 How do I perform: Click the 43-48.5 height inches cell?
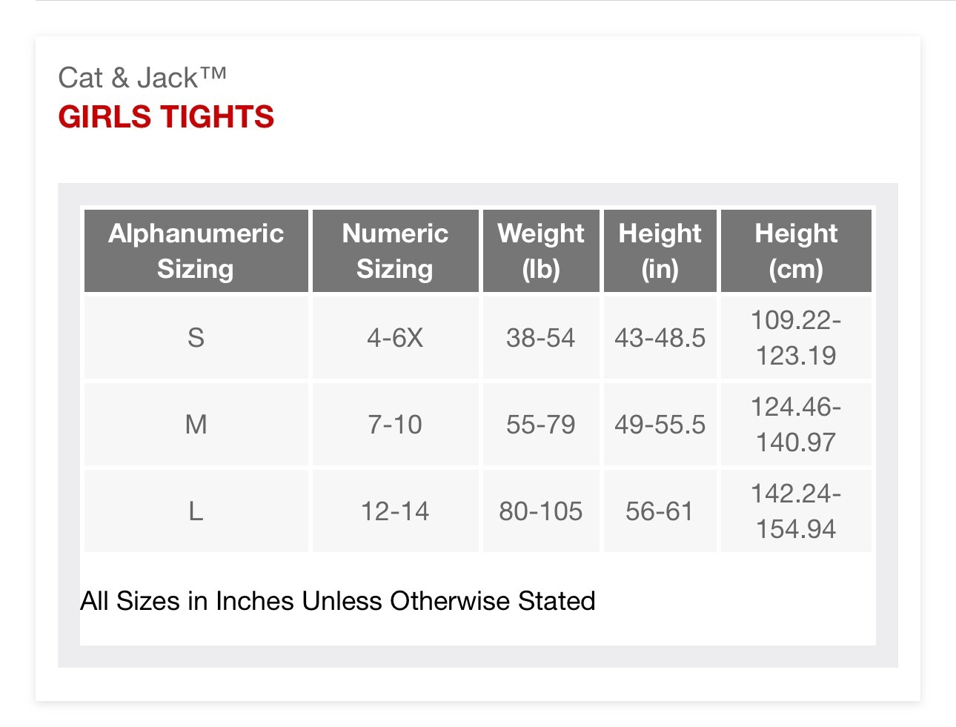point(660,338)
